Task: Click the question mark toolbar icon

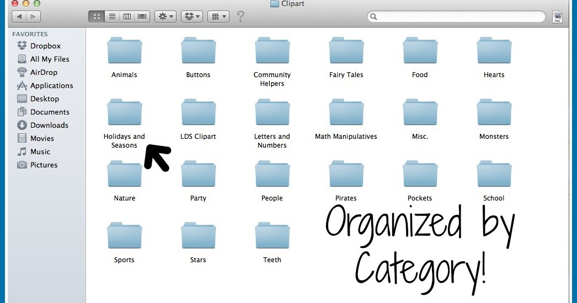Action: click(x=241, y=17)
